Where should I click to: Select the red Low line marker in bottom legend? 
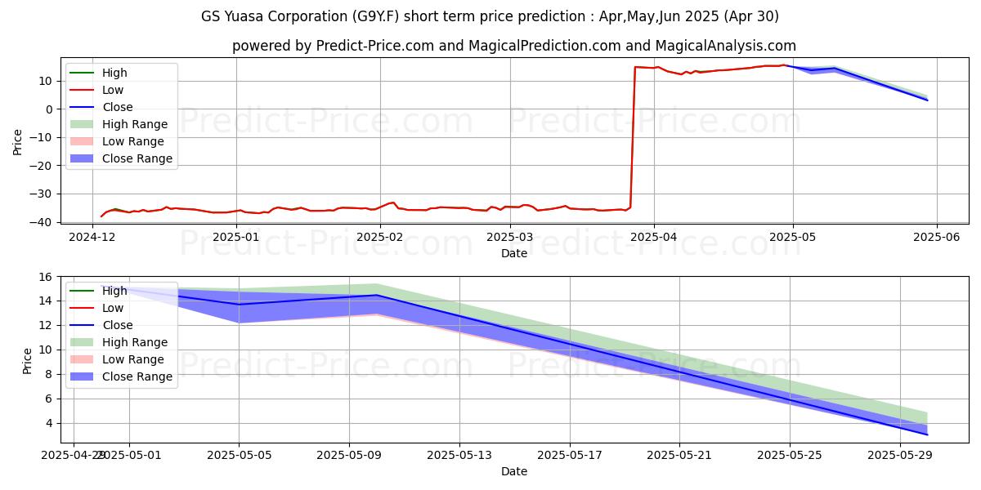coord(83,308)
